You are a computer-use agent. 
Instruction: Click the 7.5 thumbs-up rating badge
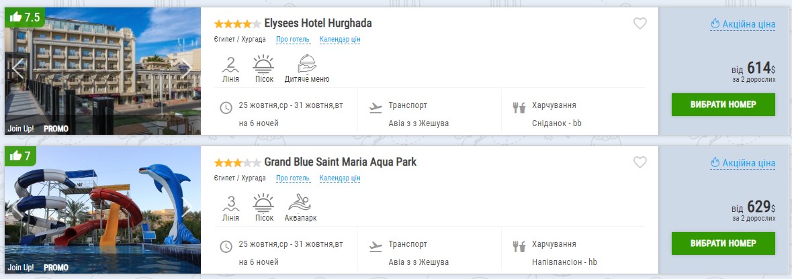tap(25, 17)
